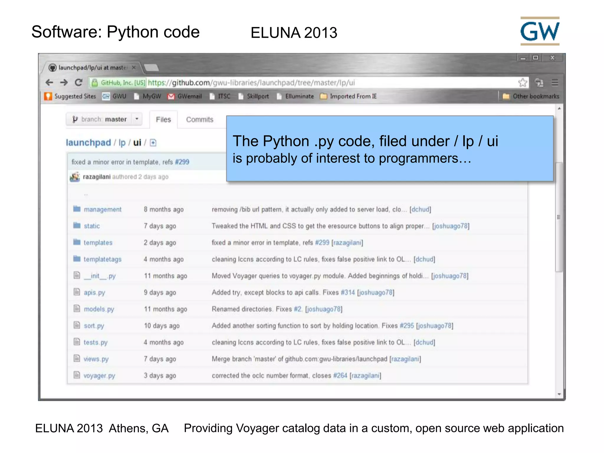Open issue #314 in the apis.py row

(x=348, y=292)
